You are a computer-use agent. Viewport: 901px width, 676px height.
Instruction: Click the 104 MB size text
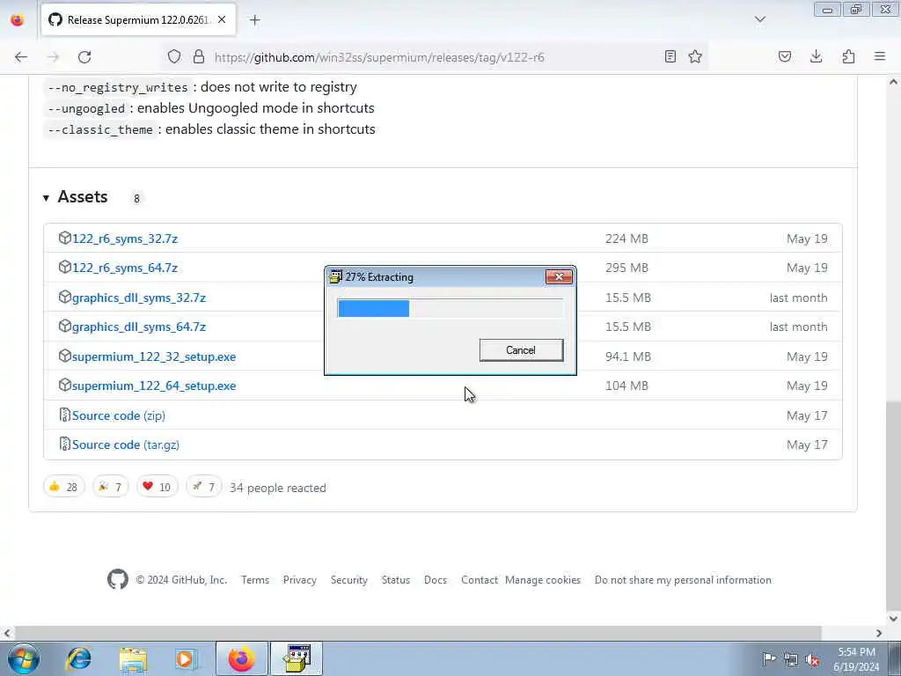pos(626,386)
